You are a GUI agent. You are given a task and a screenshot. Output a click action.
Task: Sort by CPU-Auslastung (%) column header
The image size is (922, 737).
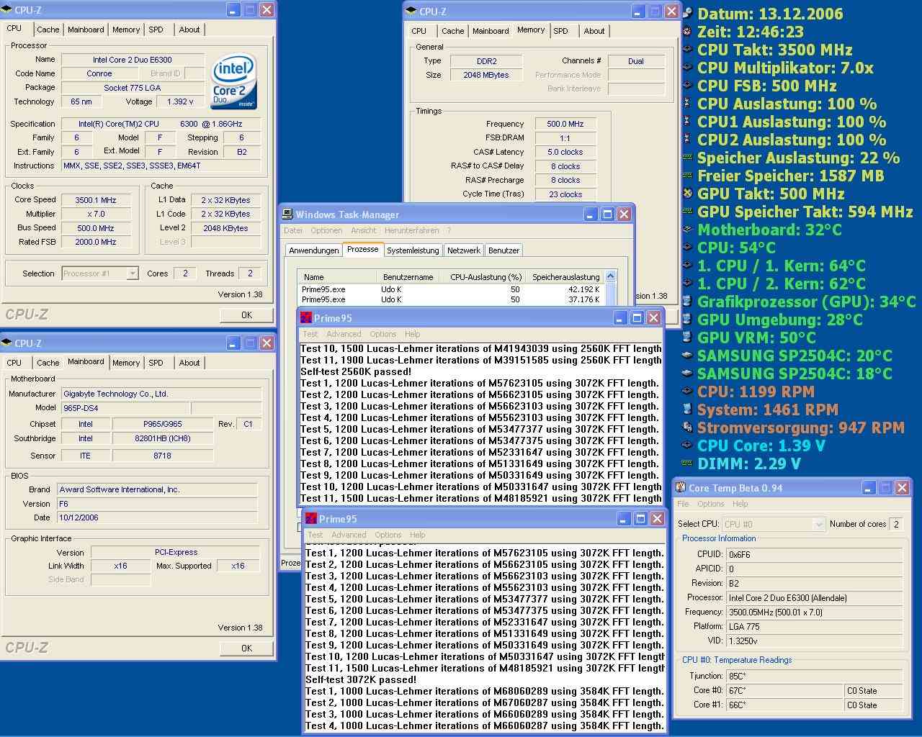(485, 277)
